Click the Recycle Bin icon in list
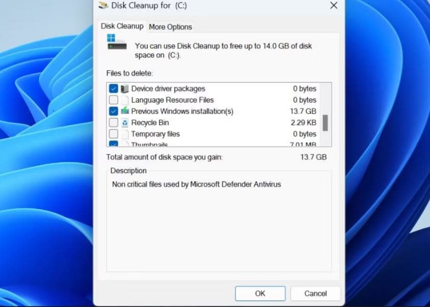 coord(125,123)
